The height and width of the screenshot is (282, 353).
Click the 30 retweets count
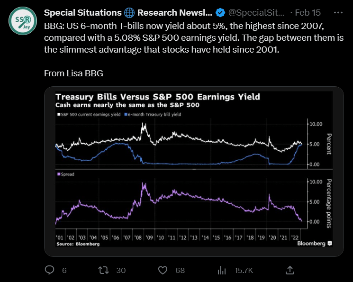[121, 270]
